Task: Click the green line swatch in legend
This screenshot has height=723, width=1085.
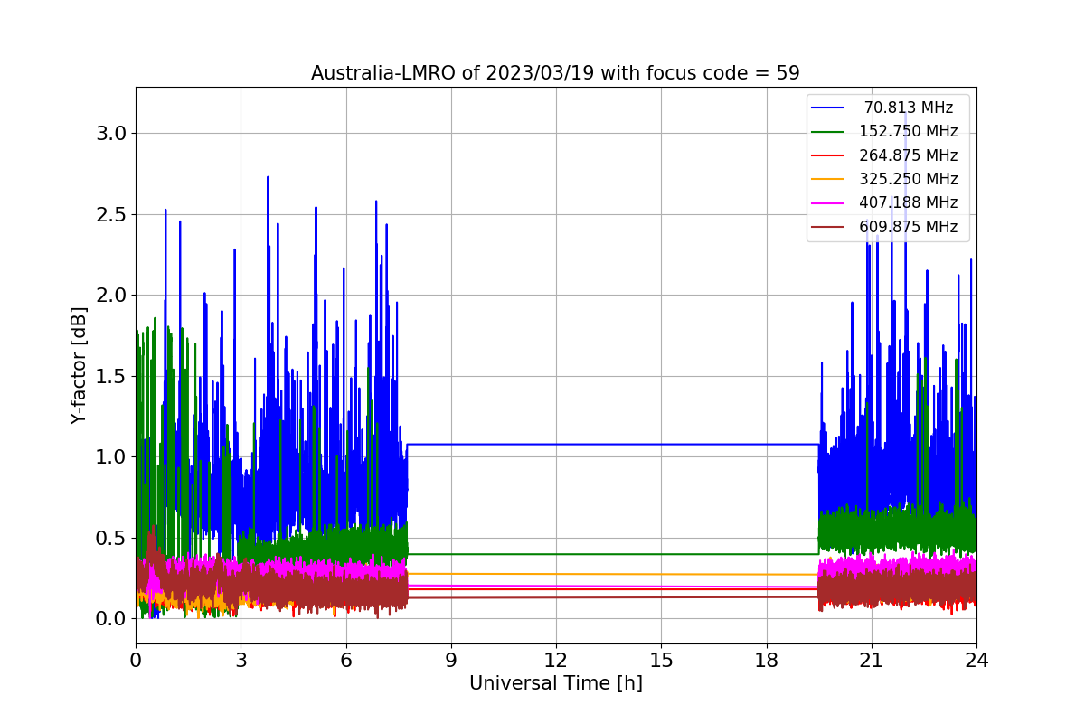Action: click(x=827, y=132)
